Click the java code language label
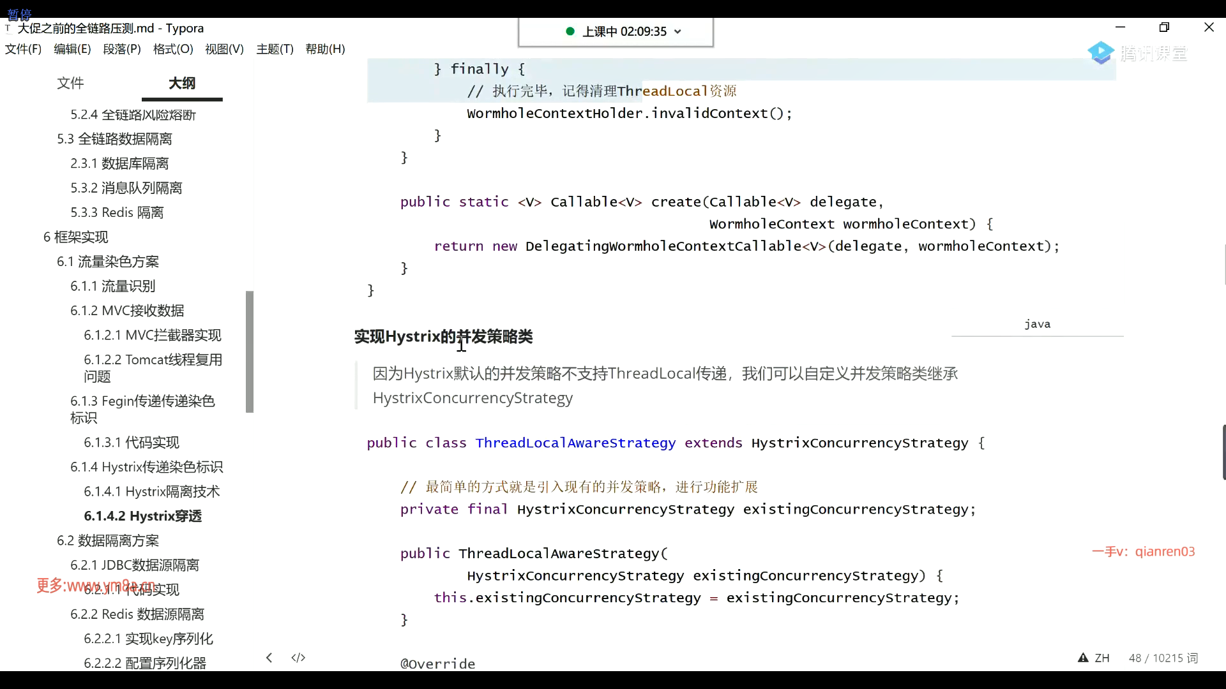 (1037, 324)
